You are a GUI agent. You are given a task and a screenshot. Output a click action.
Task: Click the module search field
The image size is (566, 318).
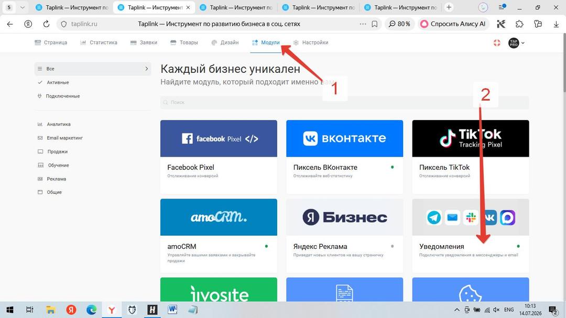pos(344,103)
